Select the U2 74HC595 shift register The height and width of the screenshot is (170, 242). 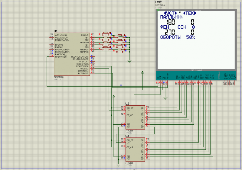click(x=135, y=117)
